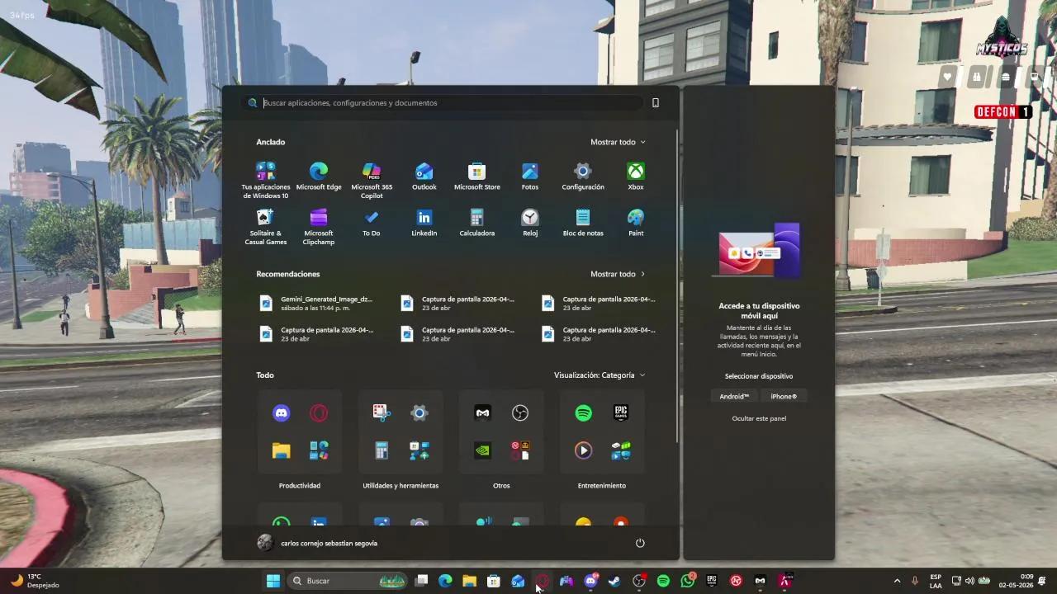Launch Solitaire & Casual Games
The image size is (1057, 594).
(x=266, y=226)
